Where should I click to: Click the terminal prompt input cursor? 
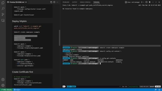(100, 63)
